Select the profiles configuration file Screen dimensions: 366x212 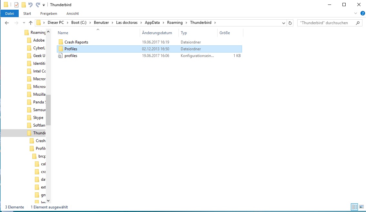71,56
